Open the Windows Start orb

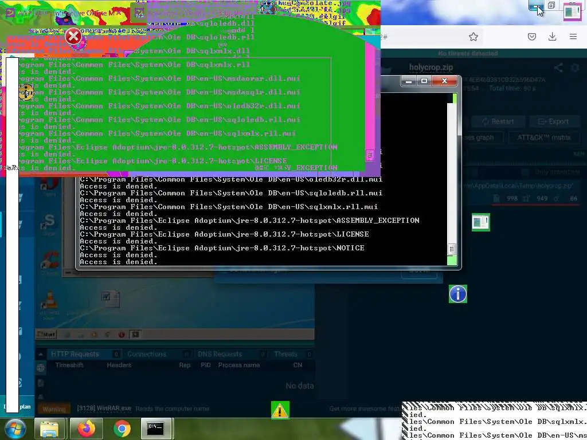coord(15,429)
